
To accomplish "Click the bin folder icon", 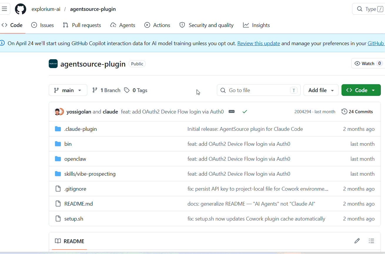I will 58,144.
